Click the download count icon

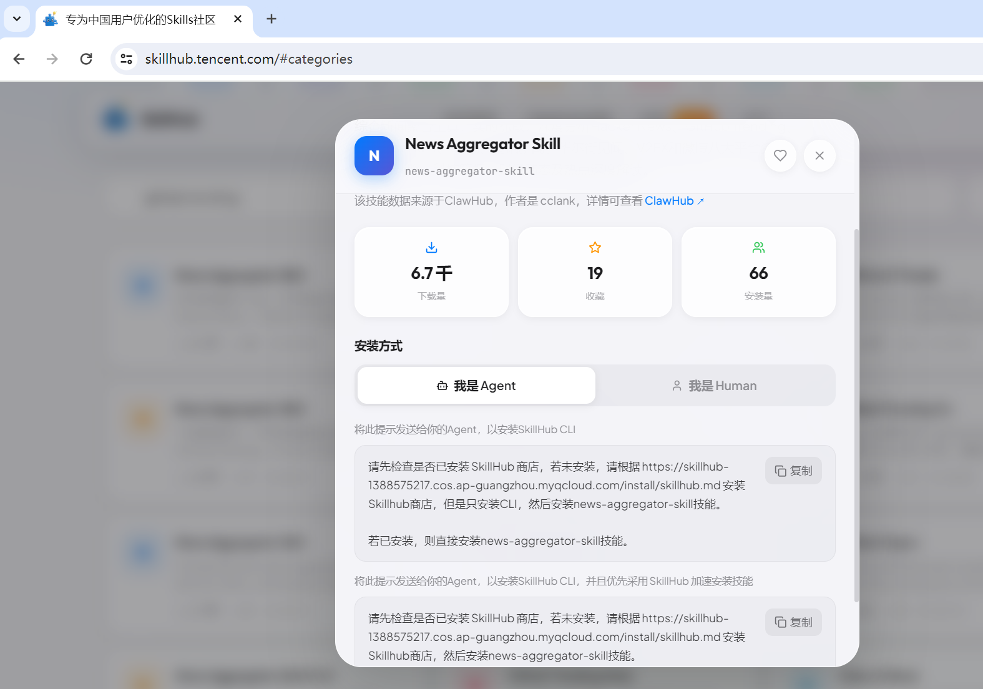(x=431, y=247)
